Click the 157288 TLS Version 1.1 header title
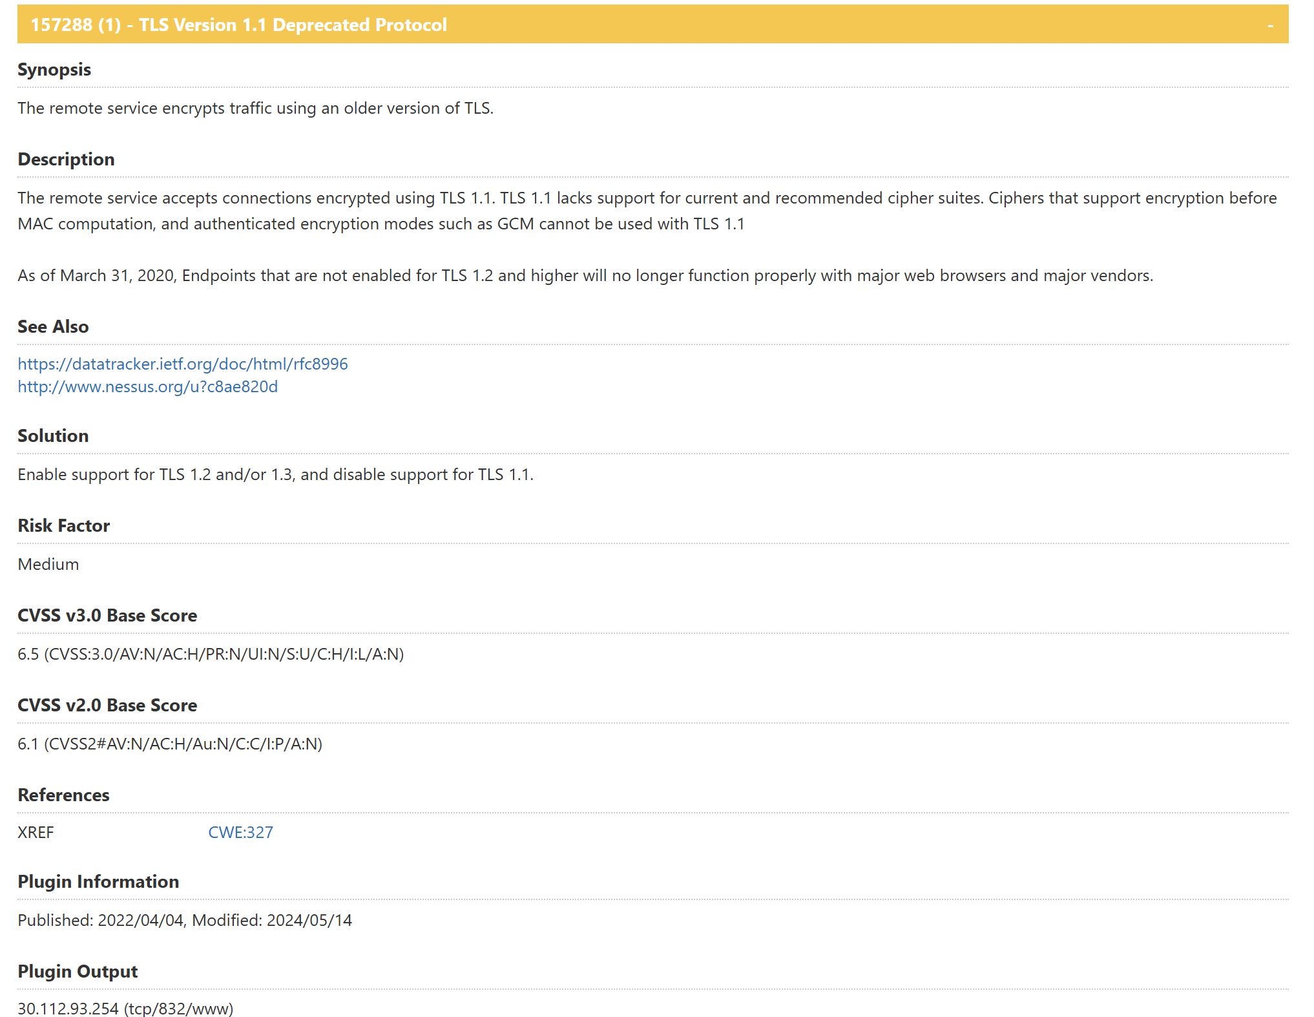 click(x=238, y=25)
